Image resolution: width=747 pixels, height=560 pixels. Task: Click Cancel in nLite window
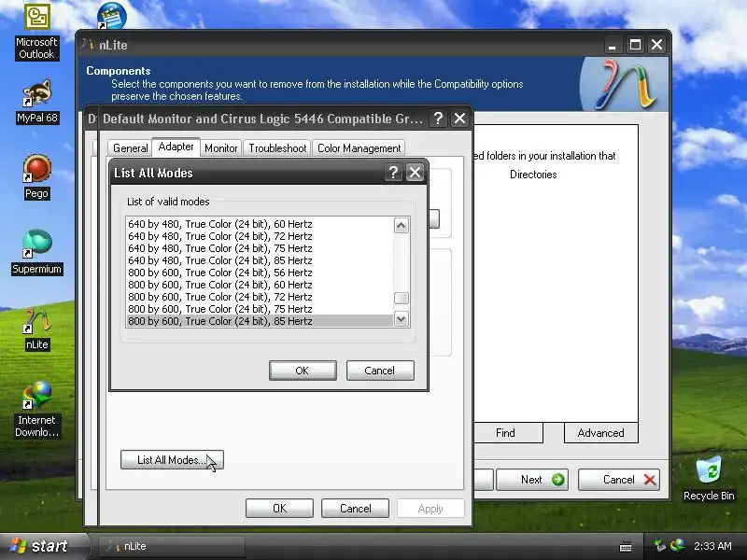(619, 480)
